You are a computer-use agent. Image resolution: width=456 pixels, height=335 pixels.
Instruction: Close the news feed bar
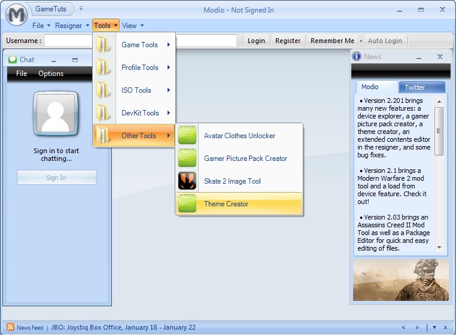445,327
